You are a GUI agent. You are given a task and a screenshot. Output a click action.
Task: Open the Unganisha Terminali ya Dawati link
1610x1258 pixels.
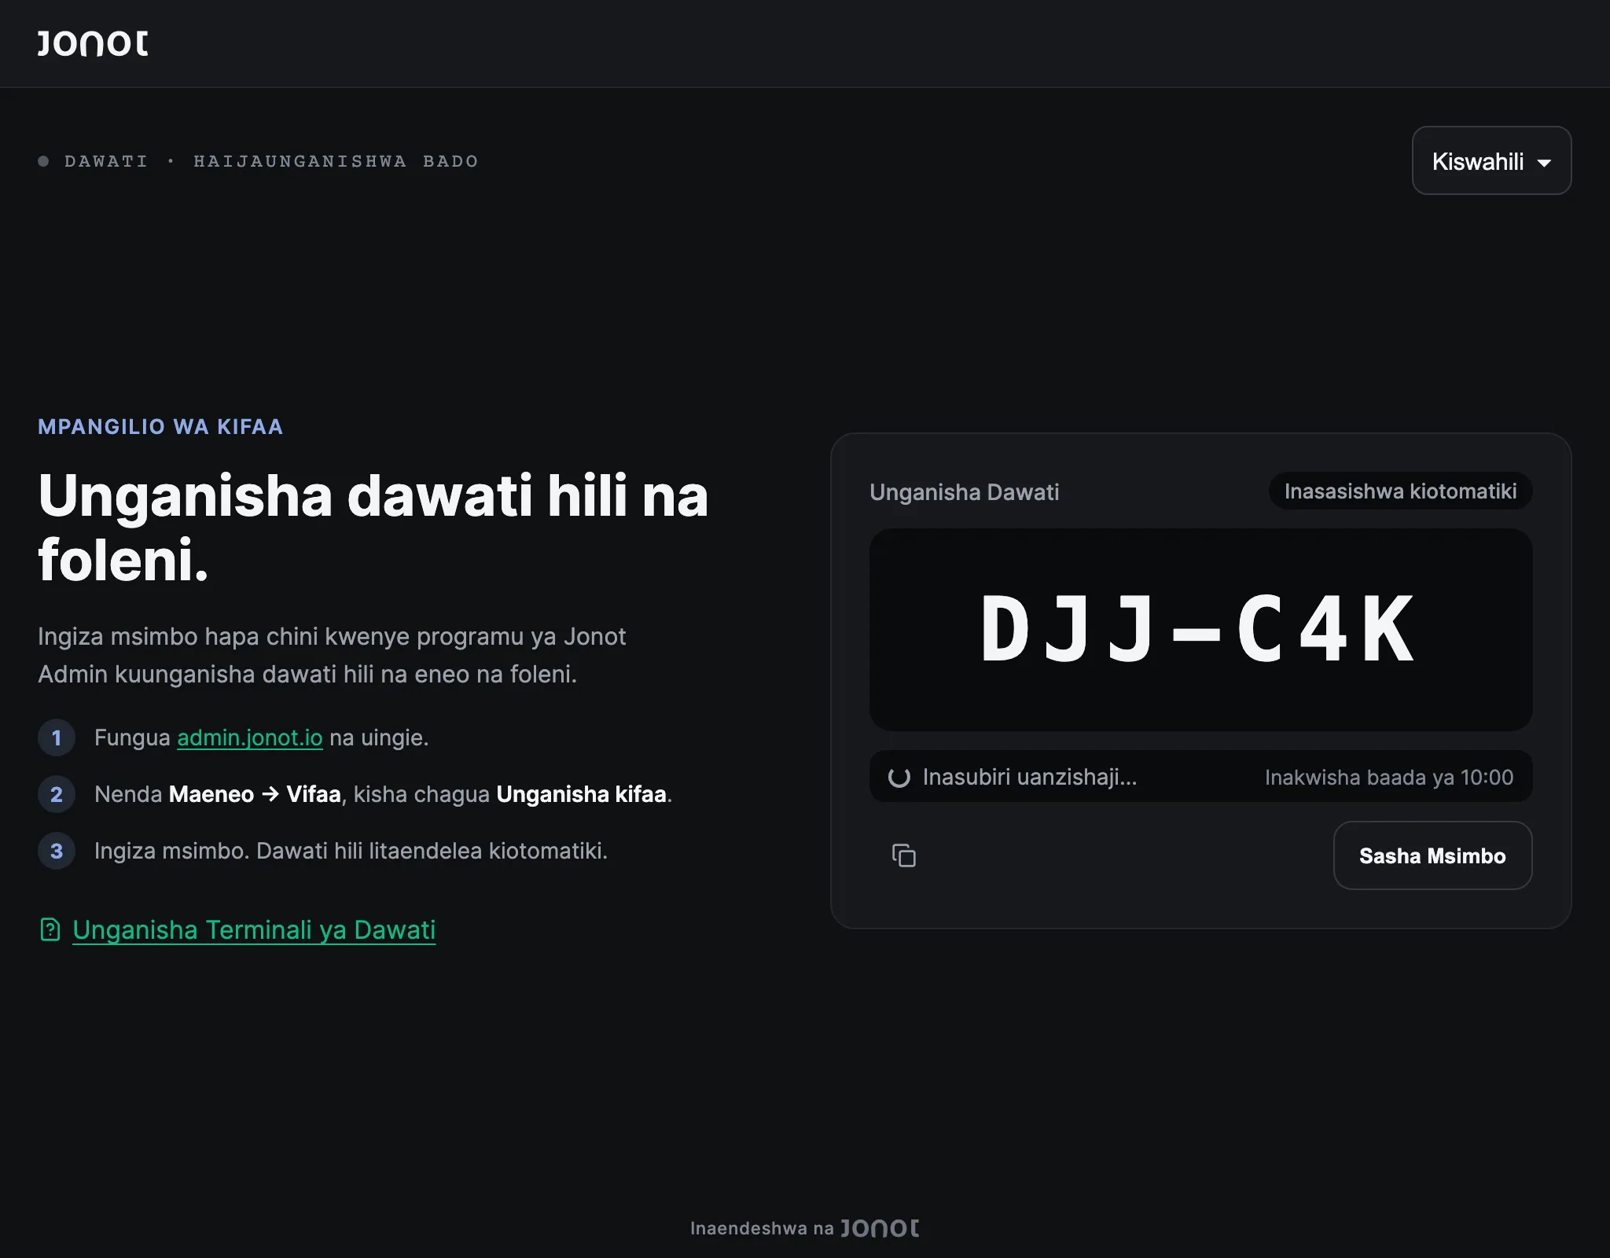254,929
